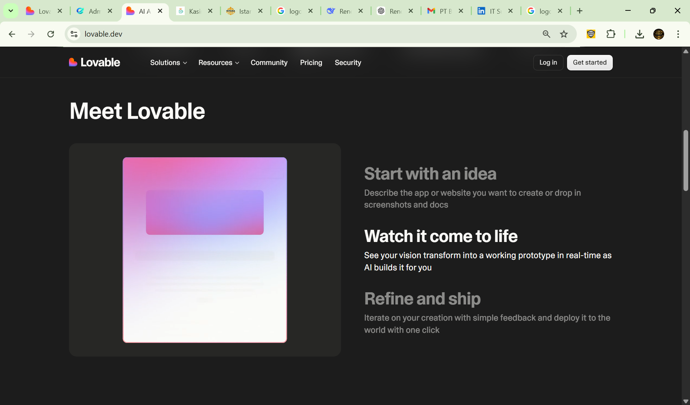Go back to the previous page

(12, 34)
